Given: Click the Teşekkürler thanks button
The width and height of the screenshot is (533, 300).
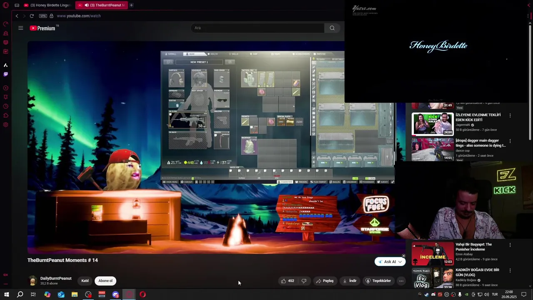Looking at the screenshot, I should 378,281.
